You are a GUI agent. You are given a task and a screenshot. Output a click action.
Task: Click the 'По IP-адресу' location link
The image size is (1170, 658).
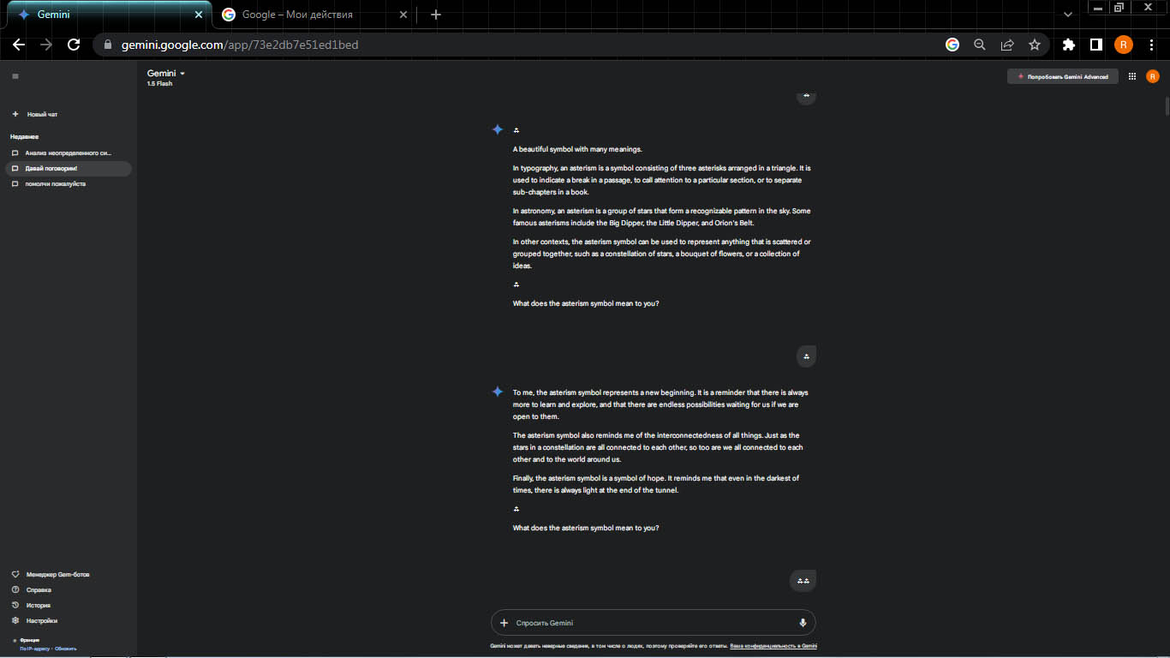pos(35,649)
